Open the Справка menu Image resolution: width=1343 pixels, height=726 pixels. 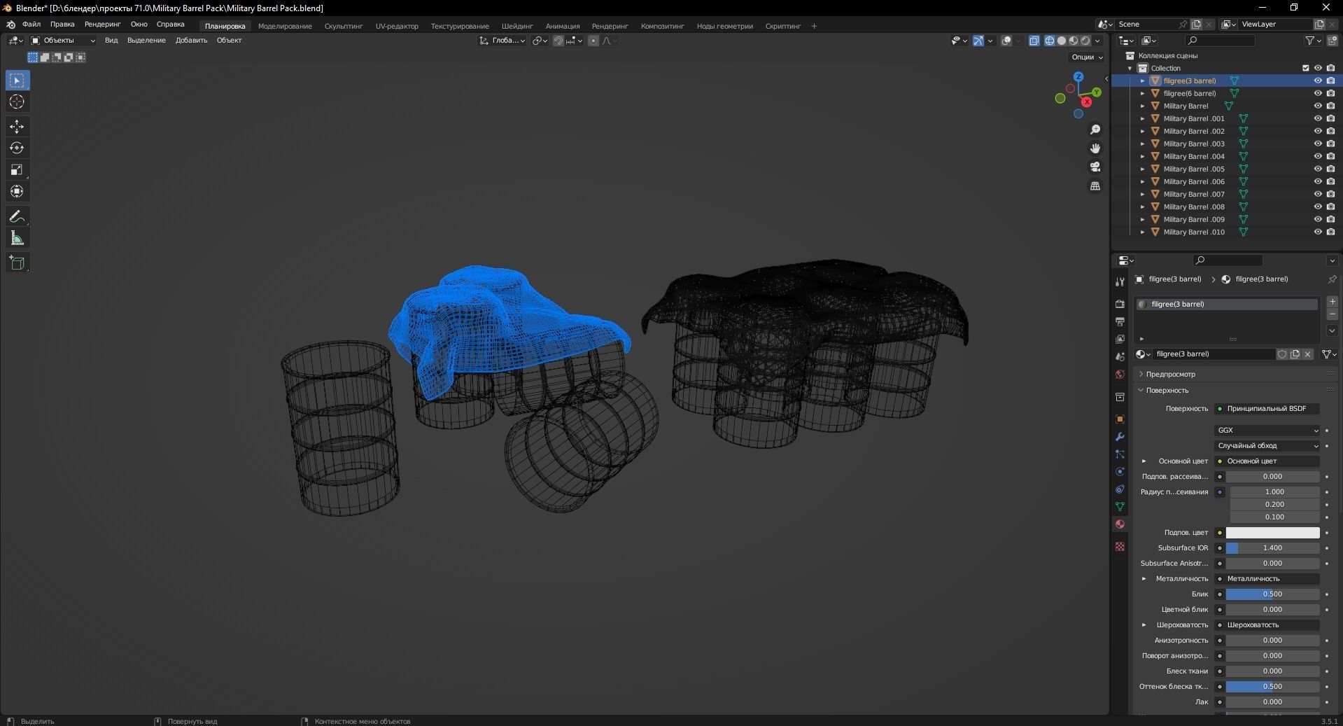tap(171, 25)
